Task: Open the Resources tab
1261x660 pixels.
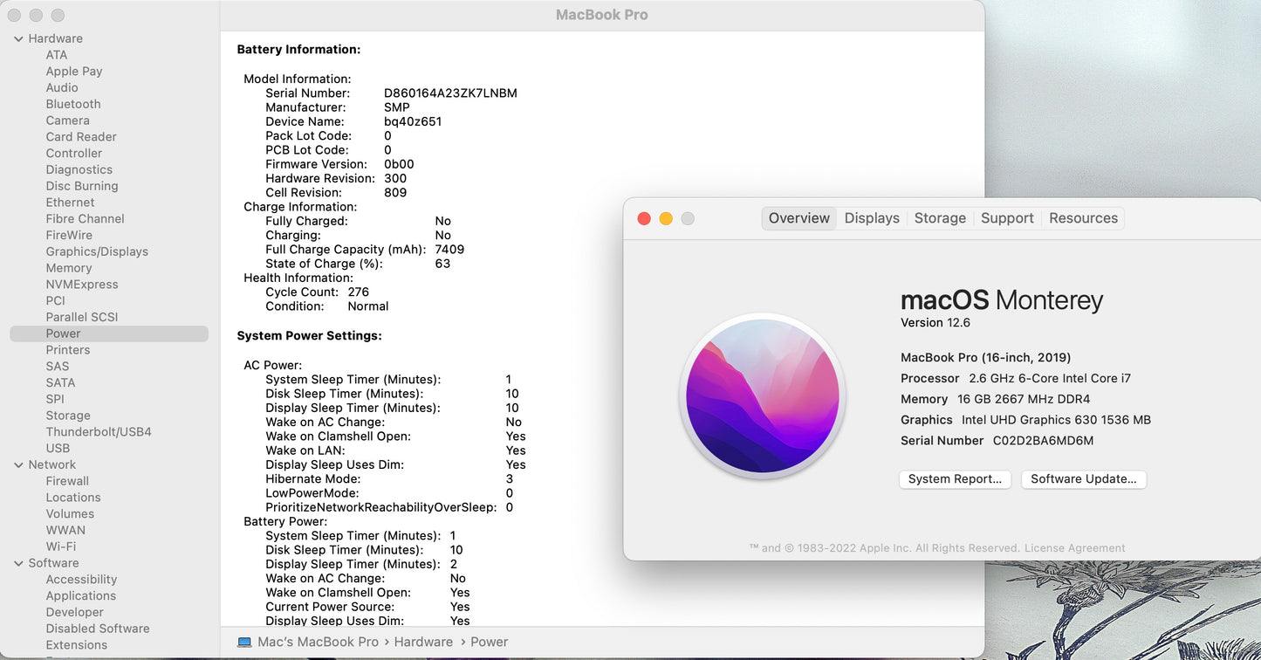Action: (1082, 217)
